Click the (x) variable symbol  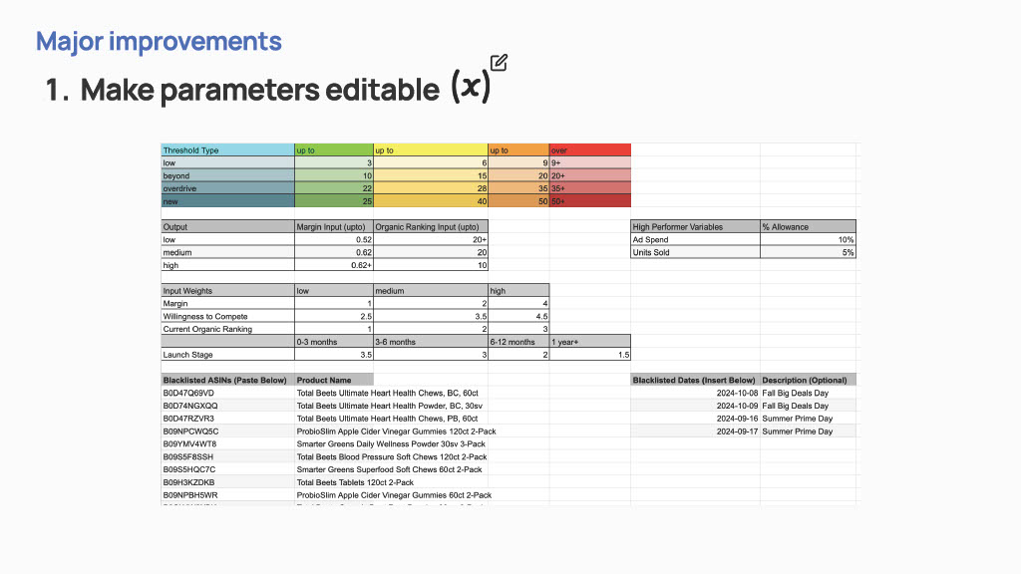pyautogui.click(x=471, y=87)
